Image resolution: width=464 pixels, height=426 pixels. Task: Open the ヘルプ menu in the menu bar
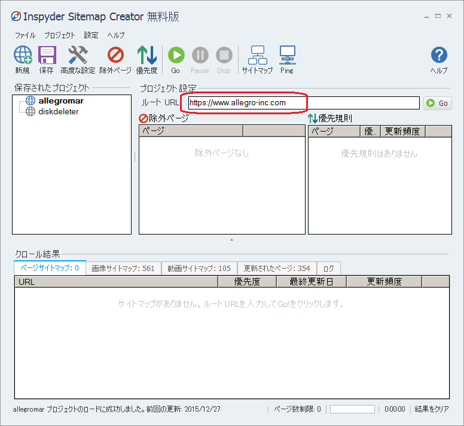(116, 35)
